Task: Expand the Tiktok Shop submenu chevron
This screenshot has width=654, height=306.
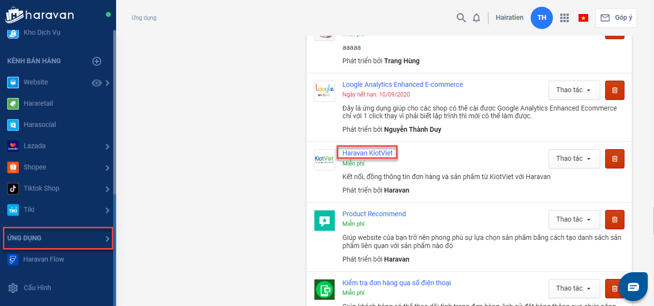Action: pyautogui.click(x=107, y=189)
